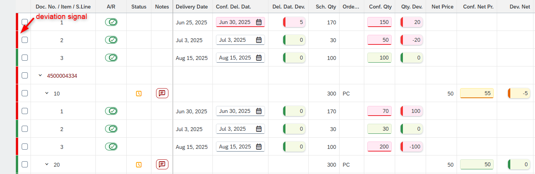The width and height of the screenshot is (535, 174).
Task: Open calendar icon in row with Conf. Qty 70
Action: [259, 111]
